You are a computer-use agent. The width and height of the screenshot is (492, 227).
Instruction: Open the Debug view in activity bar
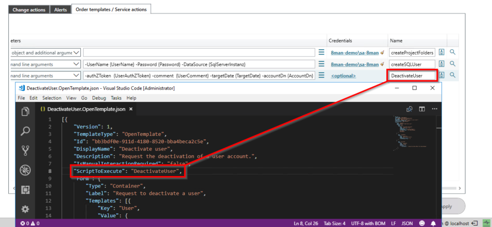click(25, 170)
